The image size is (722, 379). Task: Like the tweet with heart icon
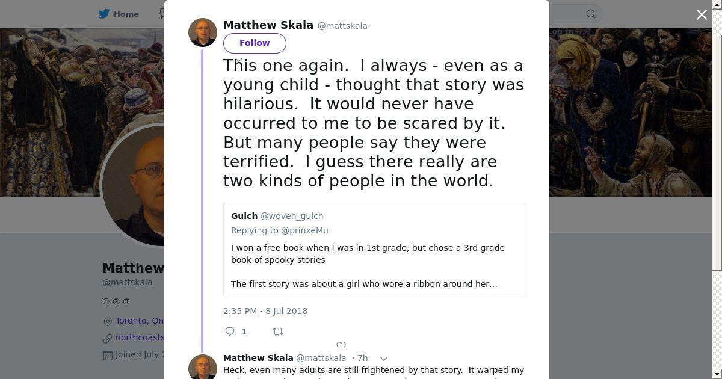tap(341, 345)
